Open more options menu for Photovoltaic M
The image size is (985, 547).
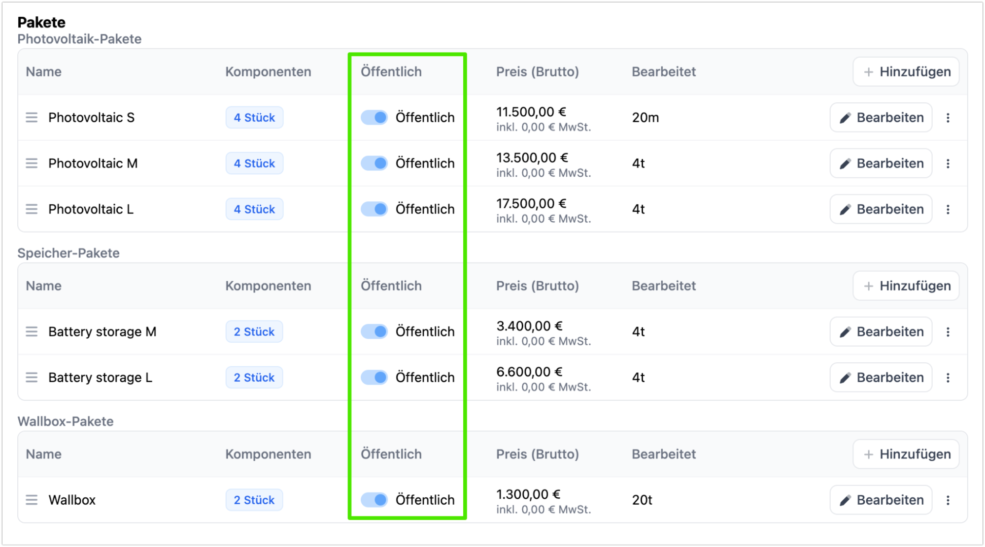[948, 163]
